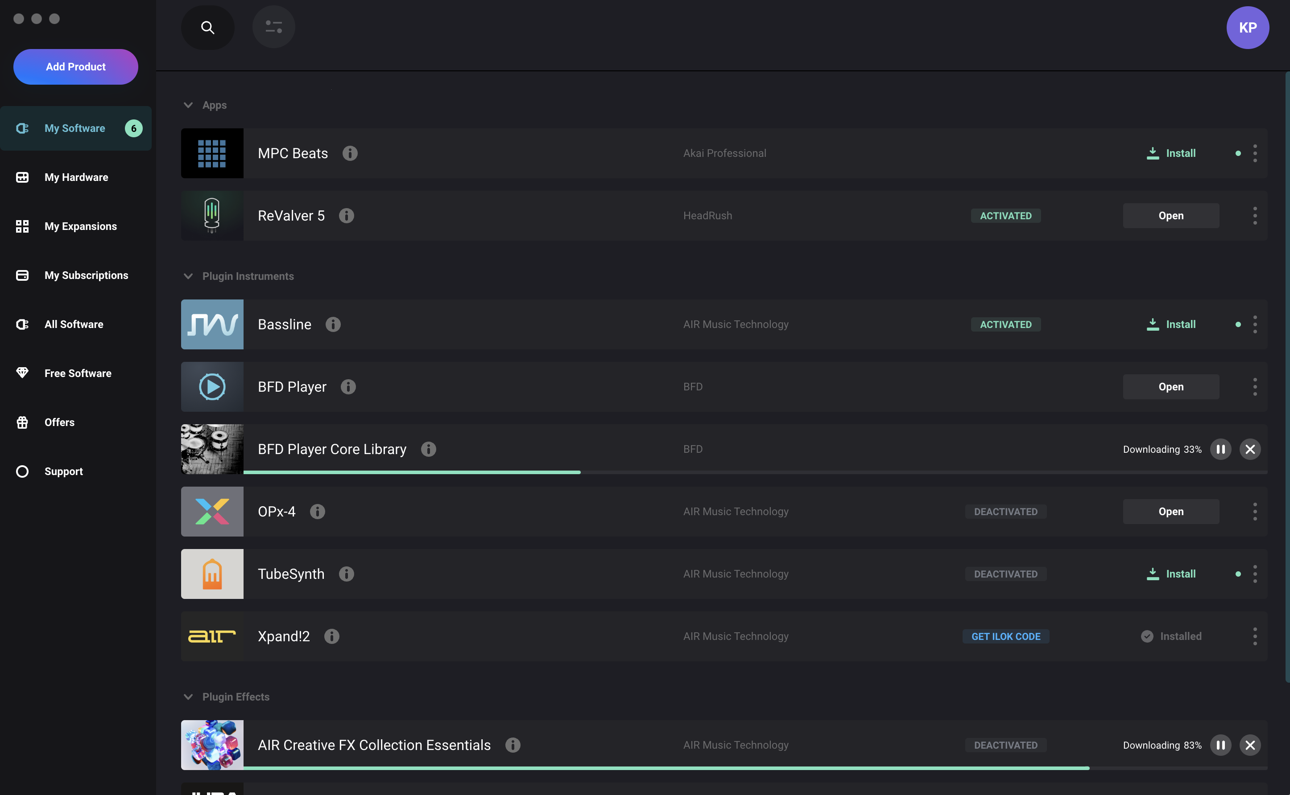Screen dimensions: 1290x795
Task: Collapse the Apps section
Action: (188, 105)
